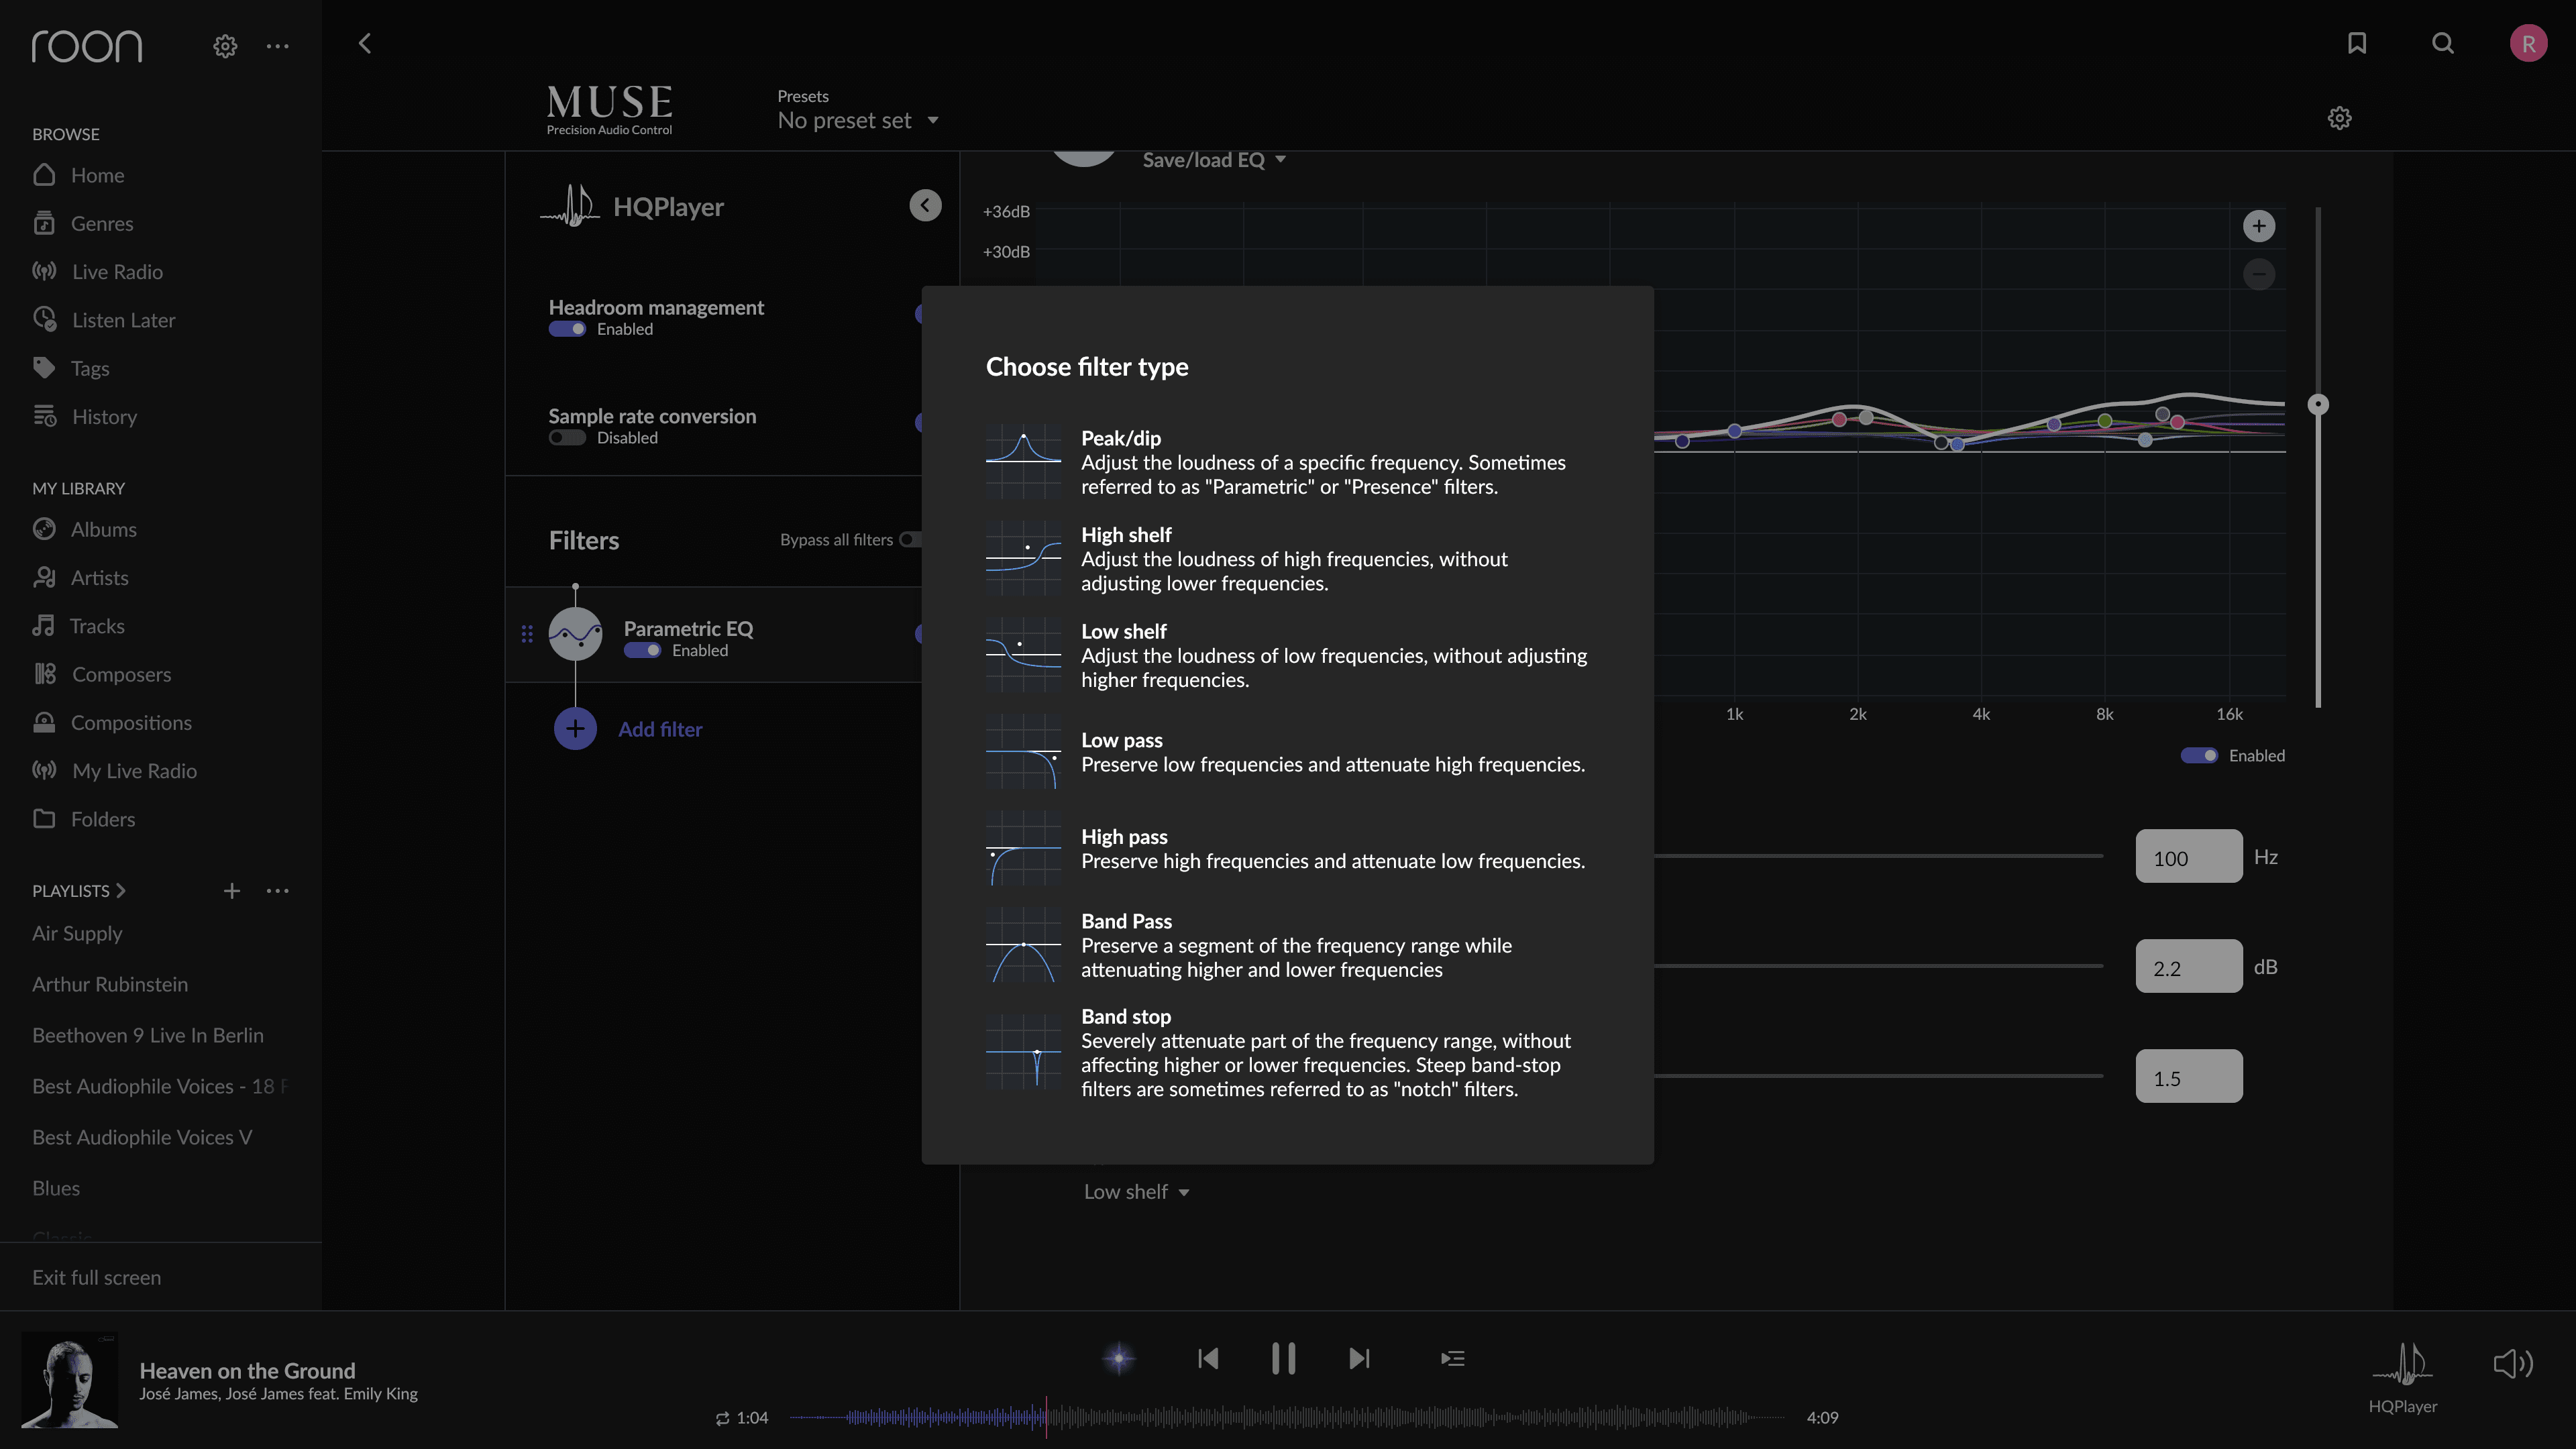Expand the PLAYLISTS section chevron

tap(121, 891)
